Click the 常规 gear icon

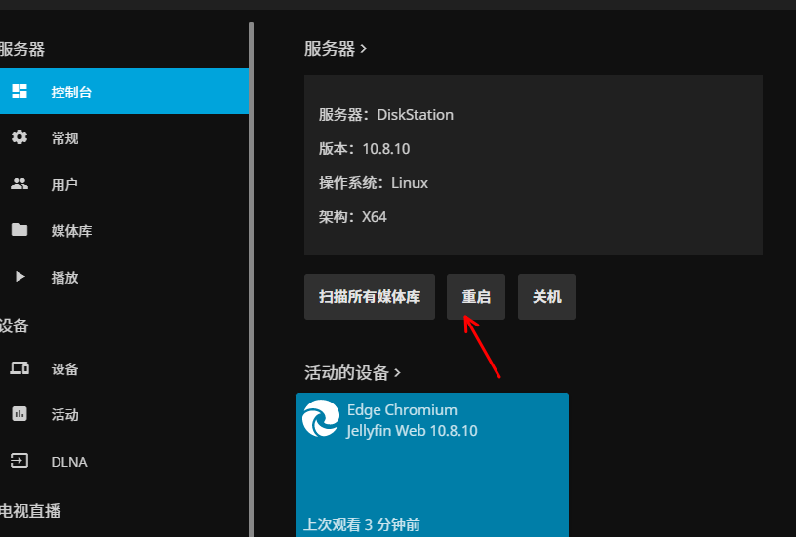coord(20,137)
